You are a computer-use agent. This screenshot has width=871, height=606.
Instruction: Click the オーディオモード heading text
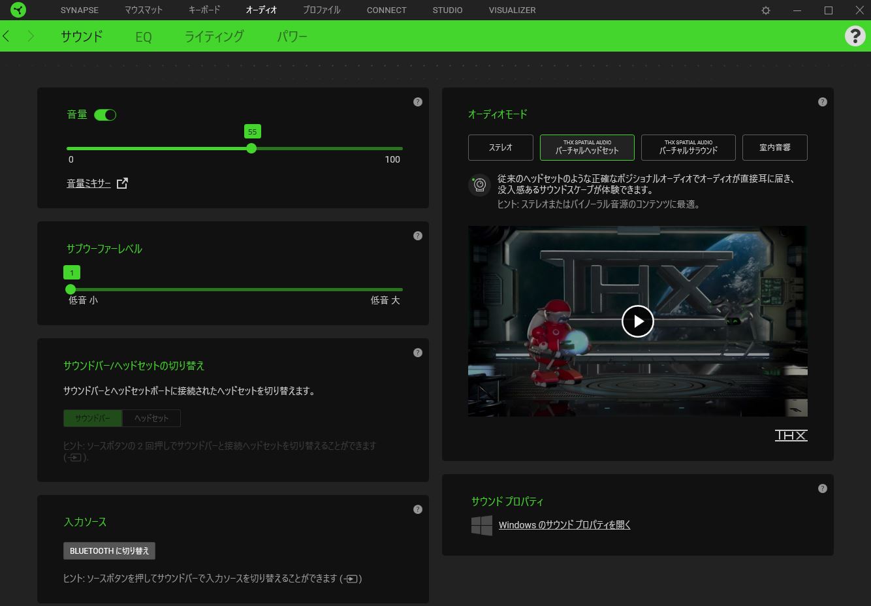coord(498,114)
